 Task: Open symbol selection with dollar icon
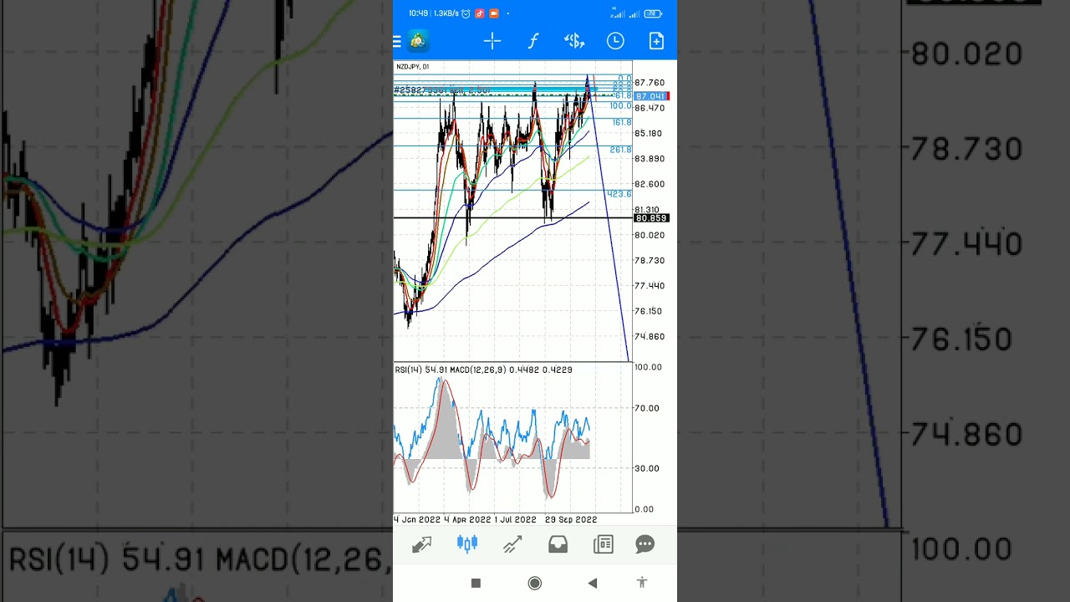[573, 41]
